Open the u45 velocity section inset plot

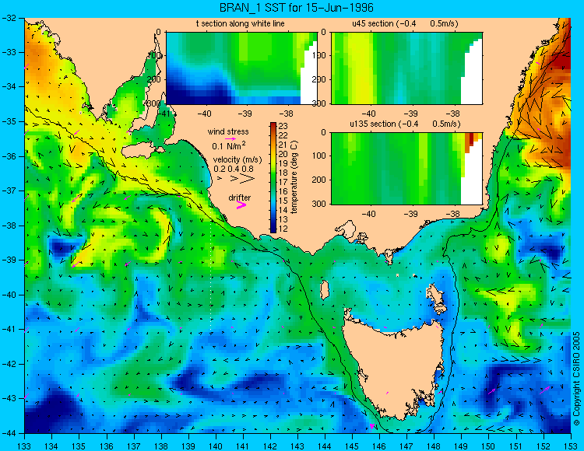(406, 68)
